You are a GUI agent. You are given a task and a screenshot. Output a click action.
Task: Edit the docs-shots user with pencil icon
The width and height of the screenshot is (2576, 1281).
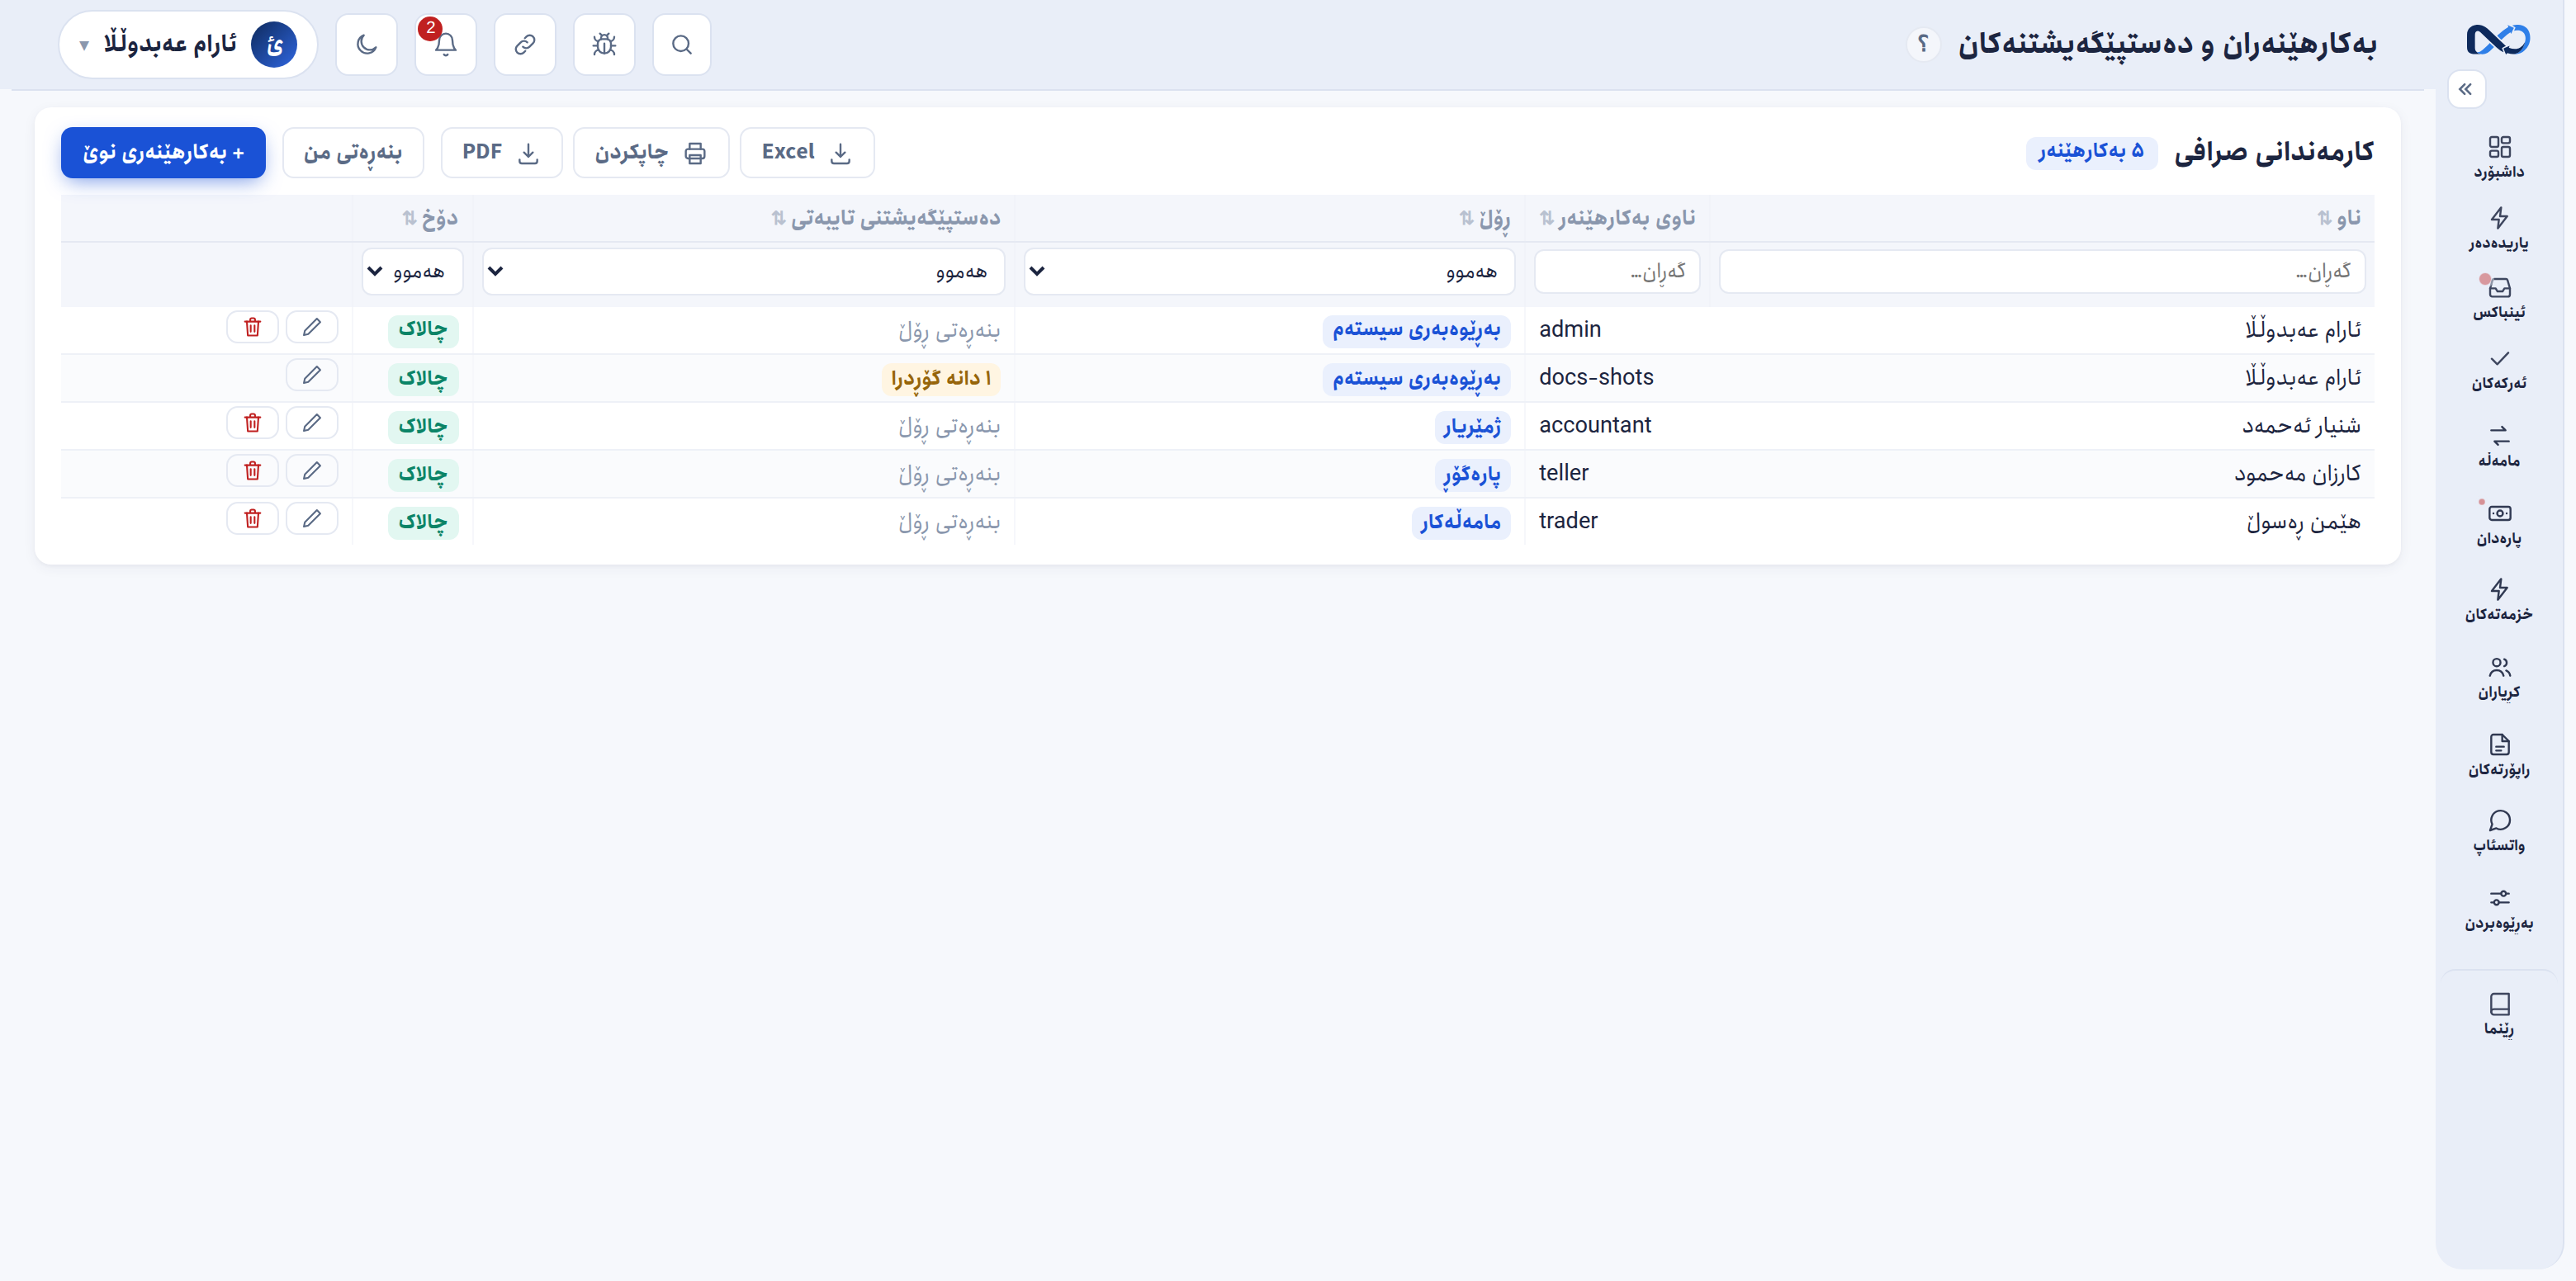pyautogui.click(x=312, y=375)
